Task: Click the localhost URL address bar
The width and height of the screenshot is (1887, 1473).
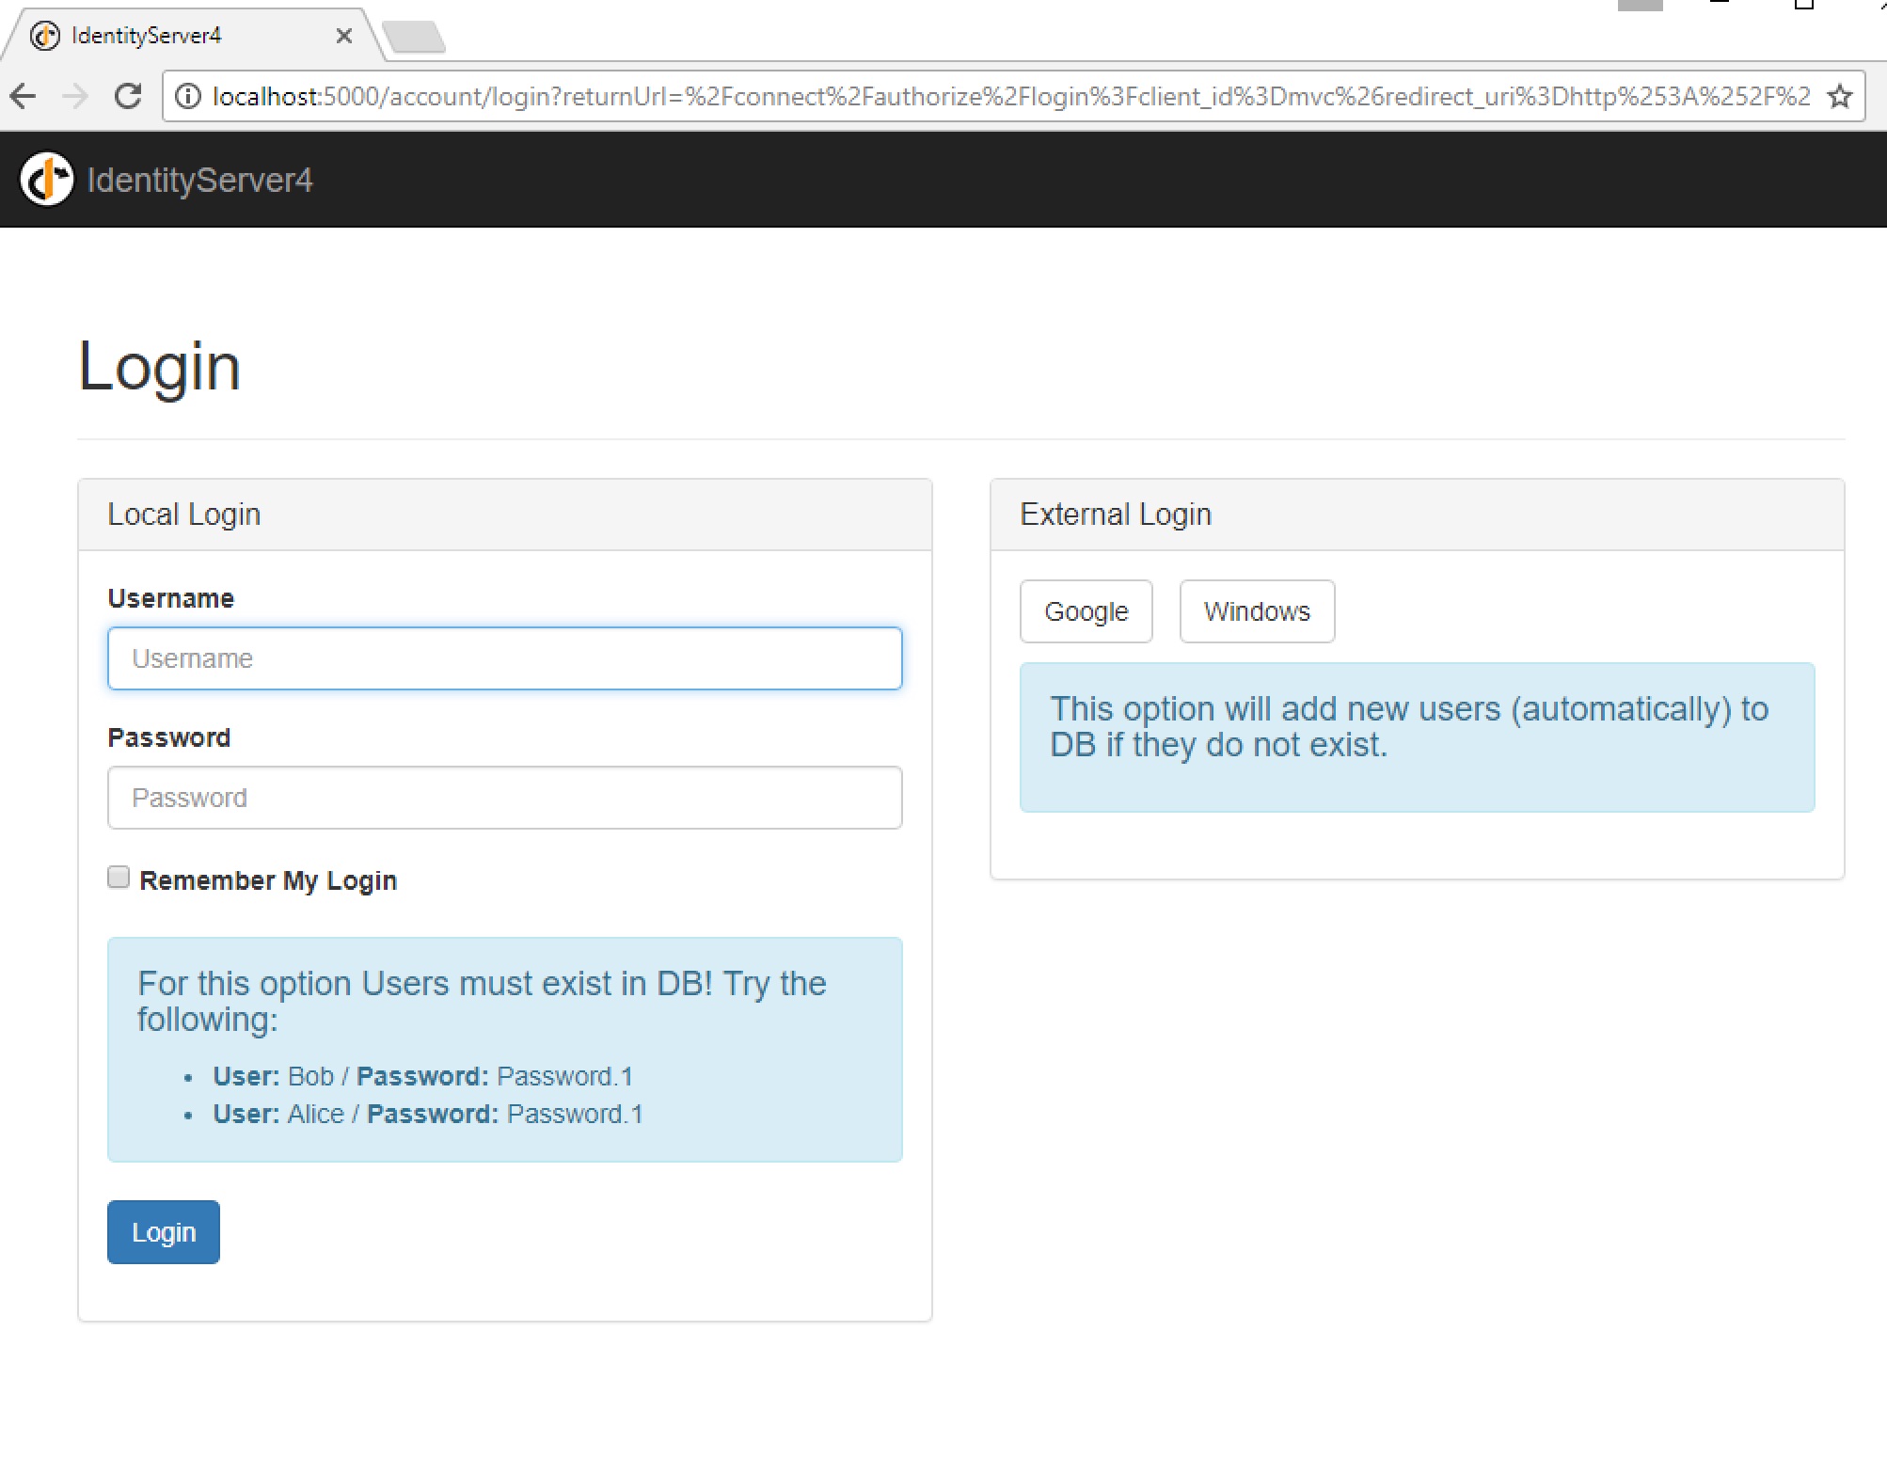Action: 1007,96
